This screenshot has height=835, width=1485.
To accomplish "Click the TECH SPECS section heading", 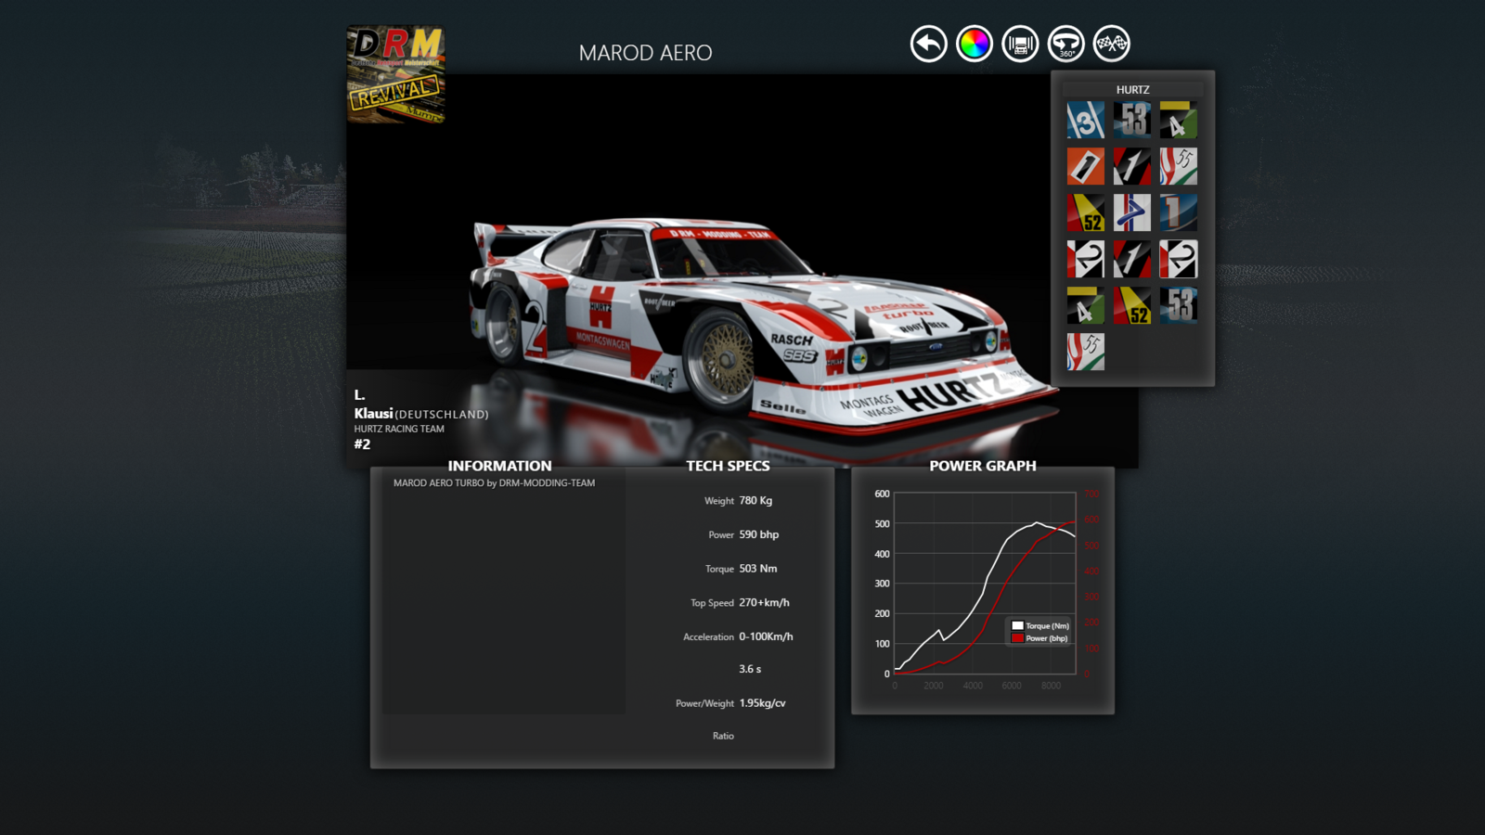I will (728, 466).
